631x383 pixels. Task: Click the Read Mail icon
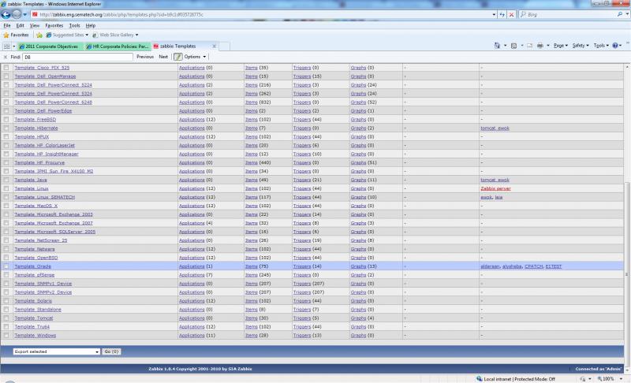pos(529,46)
